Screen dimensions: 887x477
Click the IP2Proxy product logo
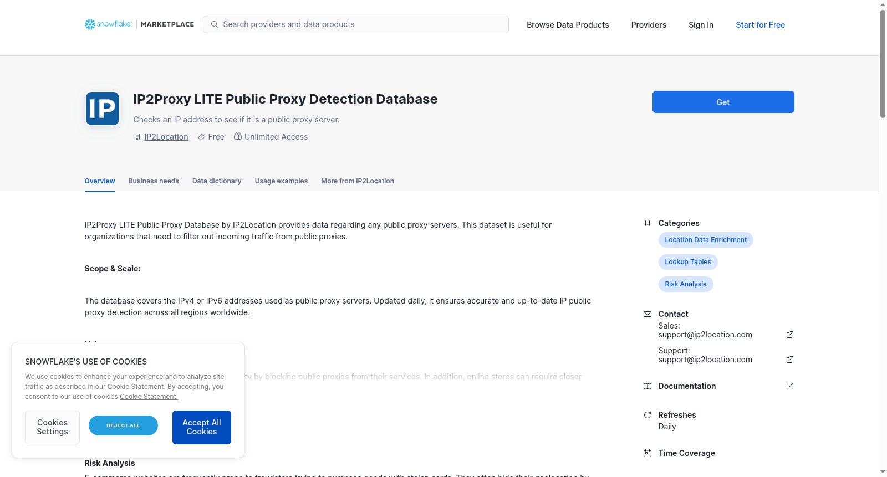(103, 109)
